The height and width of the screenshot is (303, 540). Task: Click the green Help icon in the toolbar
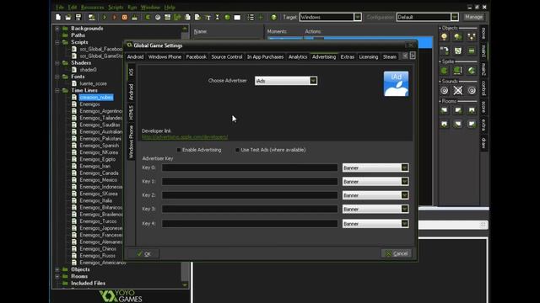[x=273, y=17]
